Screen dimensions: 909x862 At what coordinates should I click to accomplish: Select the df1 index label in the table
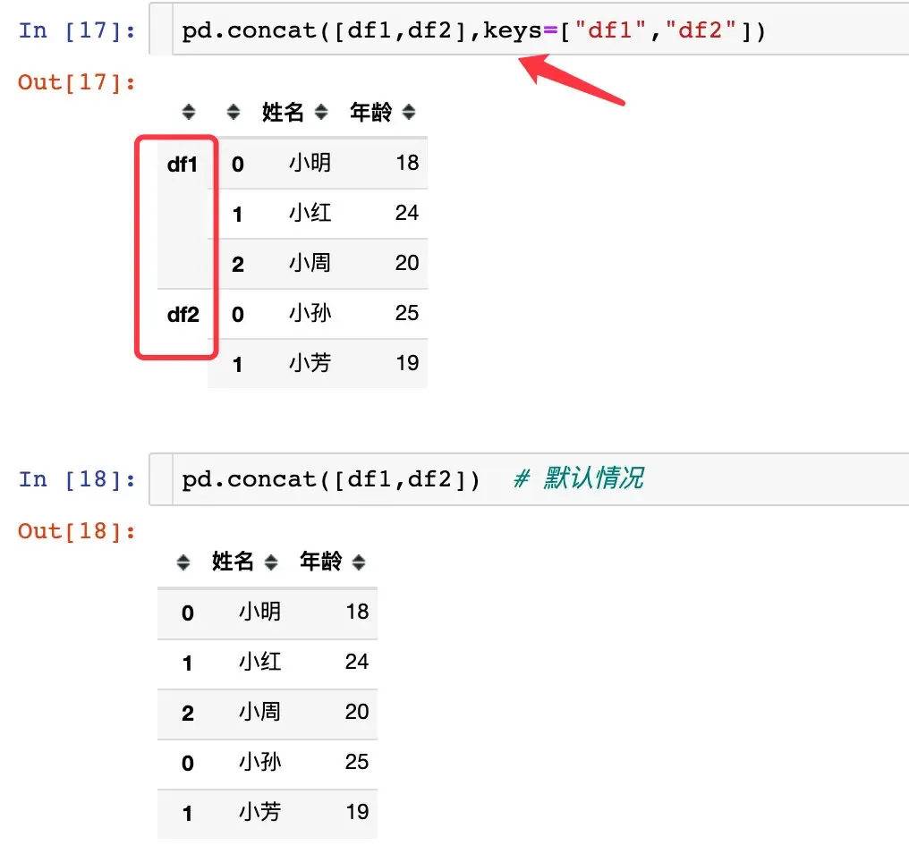[183, 165]
